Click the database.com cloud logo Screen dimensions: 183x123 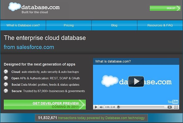click(15, 7)
